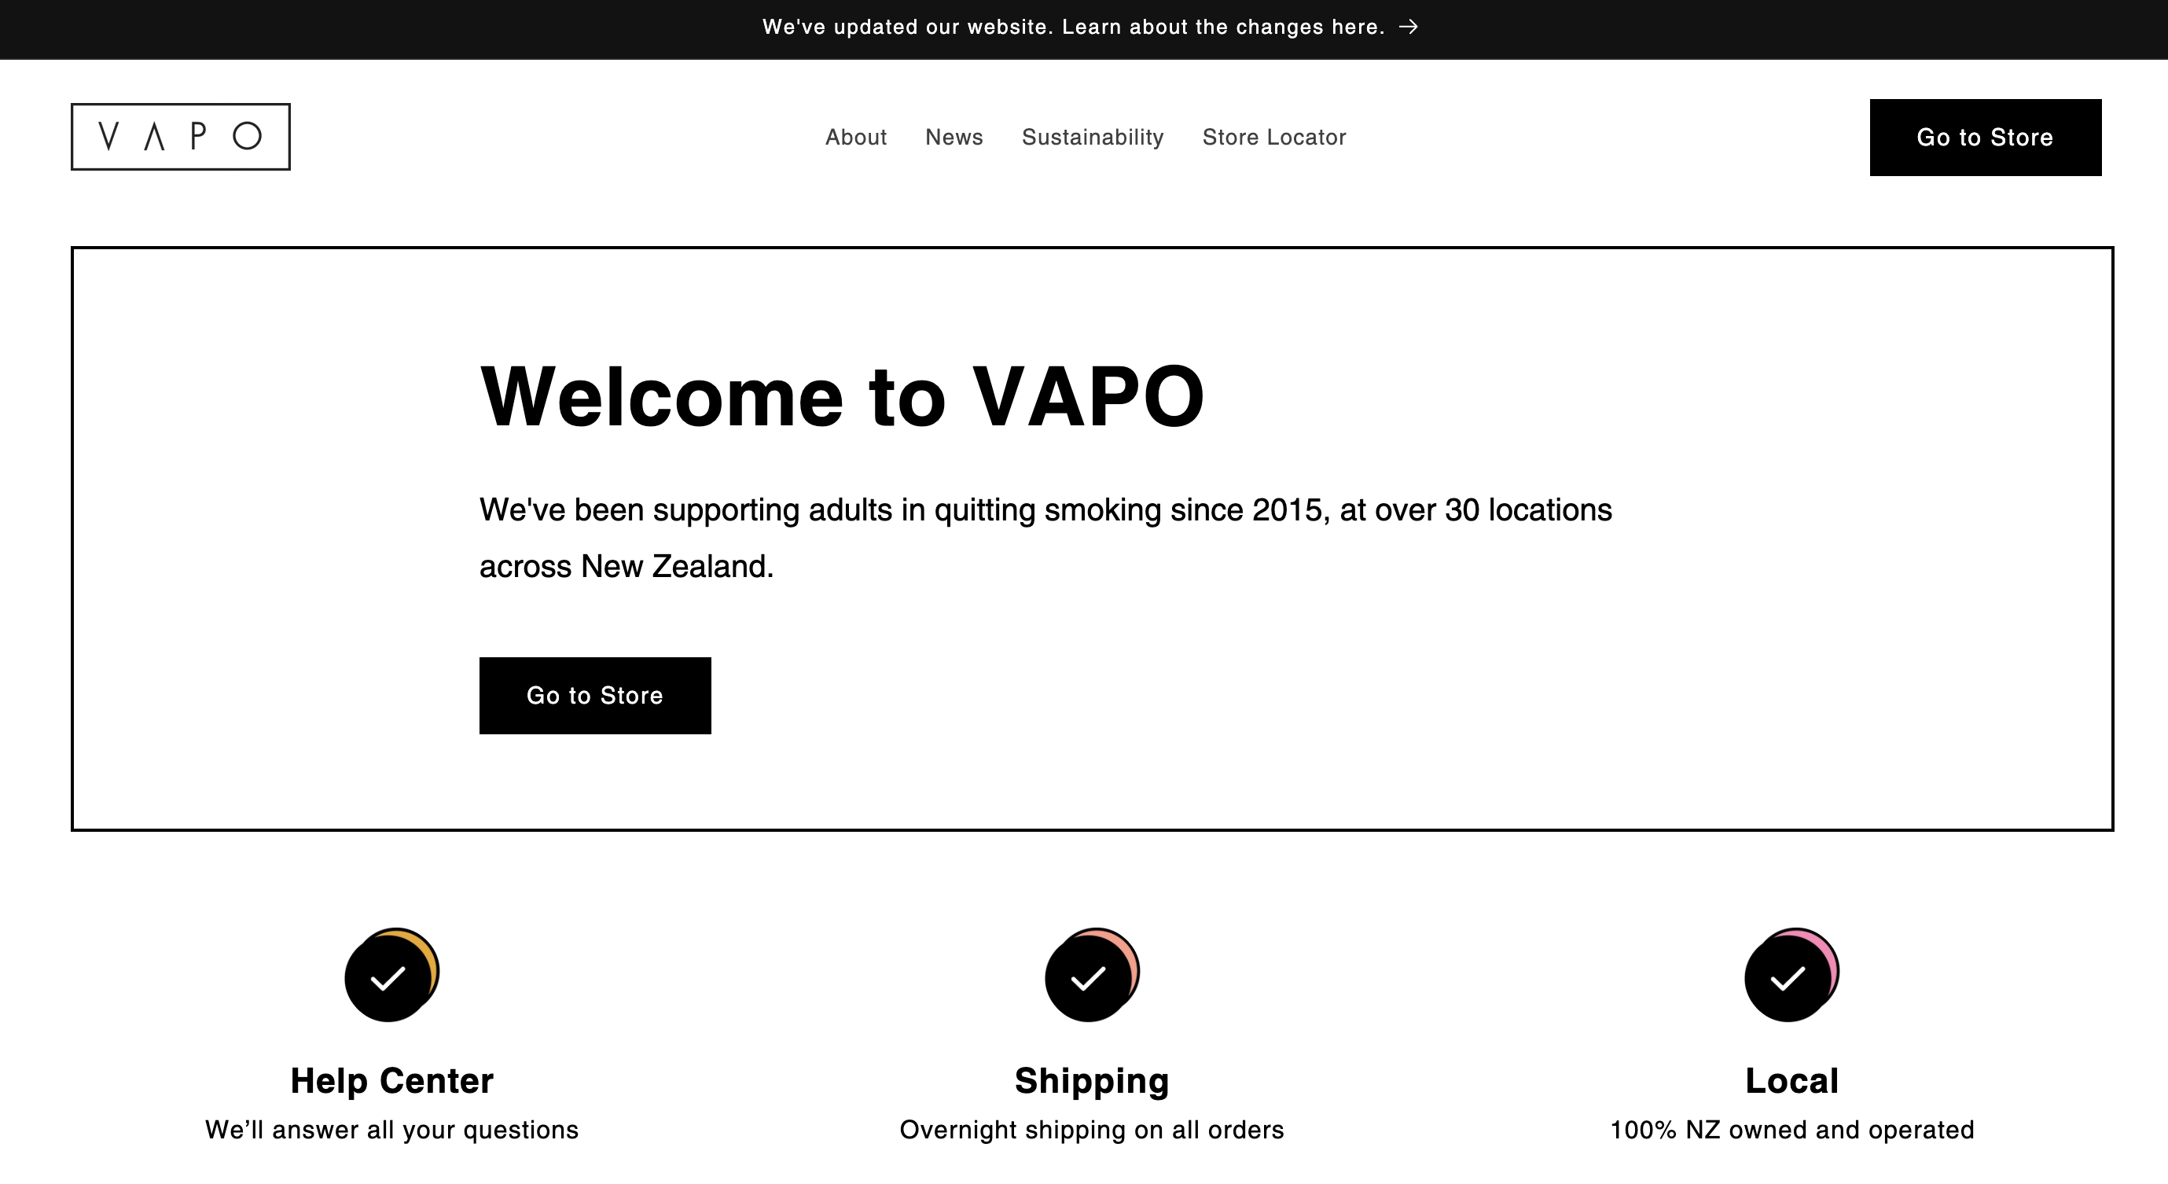Open the About page from the navigation
This screenshot has height=1184, width=2168.
pyautogui.click(x=856, y=137)
